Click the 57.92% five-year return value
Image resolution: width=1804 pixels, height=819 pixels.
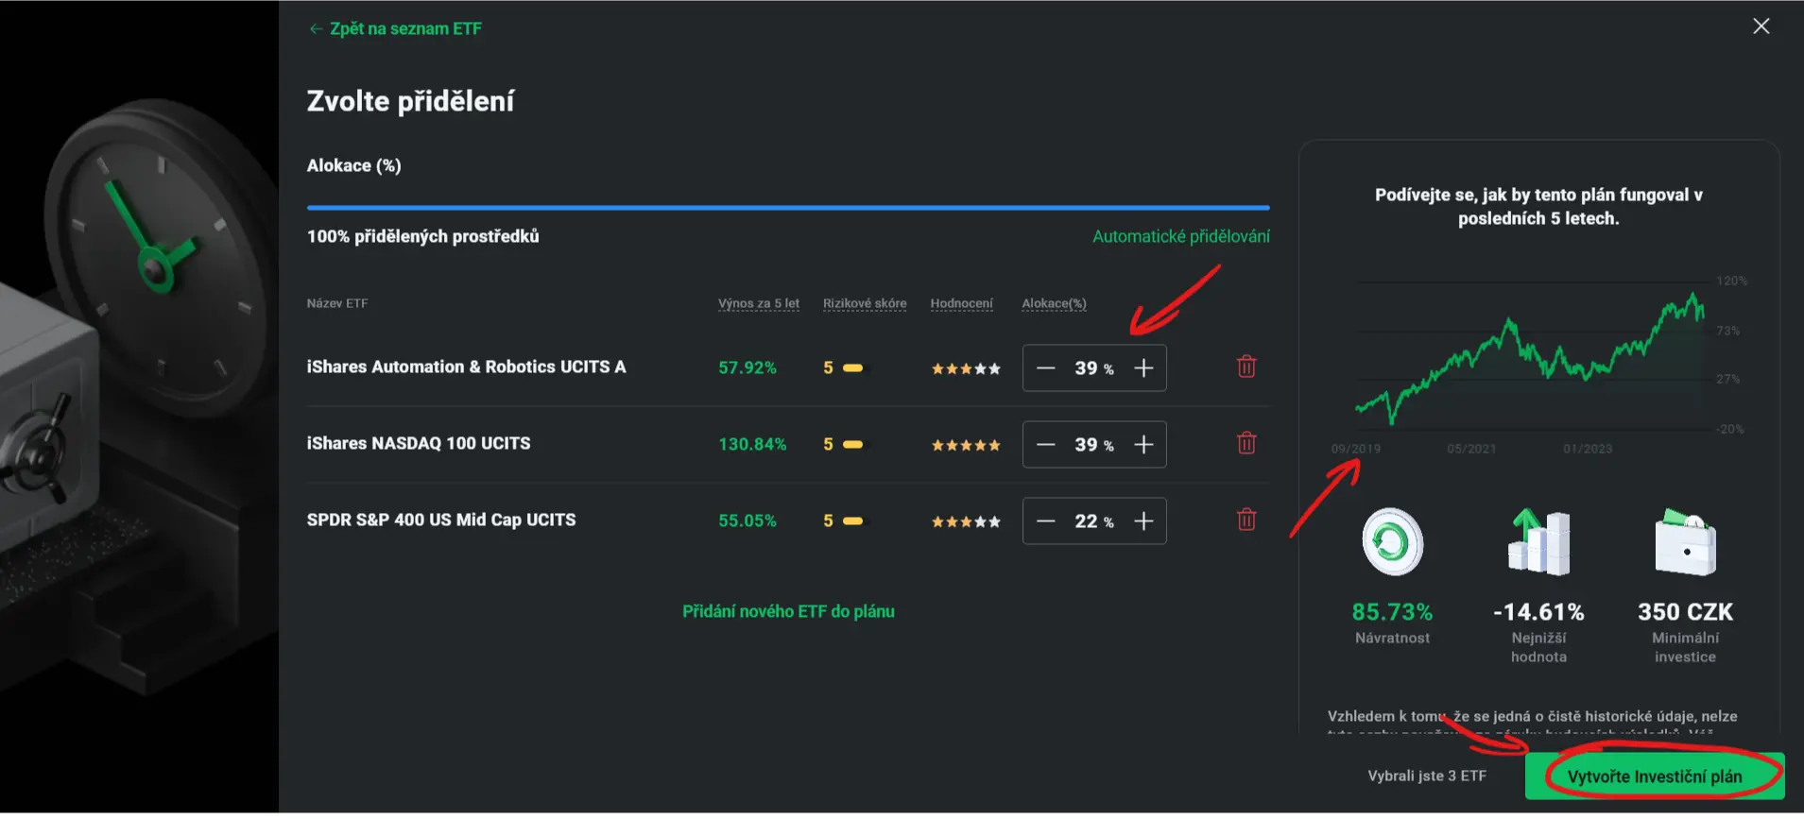point(747,367)
